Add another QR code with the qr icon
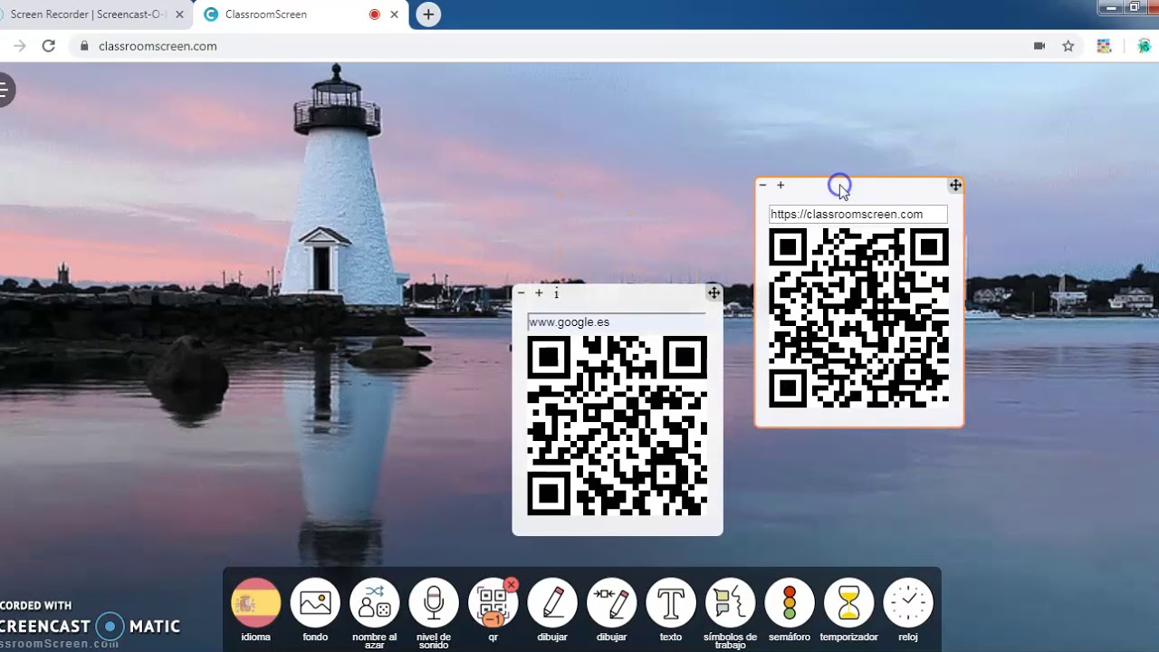This screenshot has height=652, width=1159. tap(493, 605)
